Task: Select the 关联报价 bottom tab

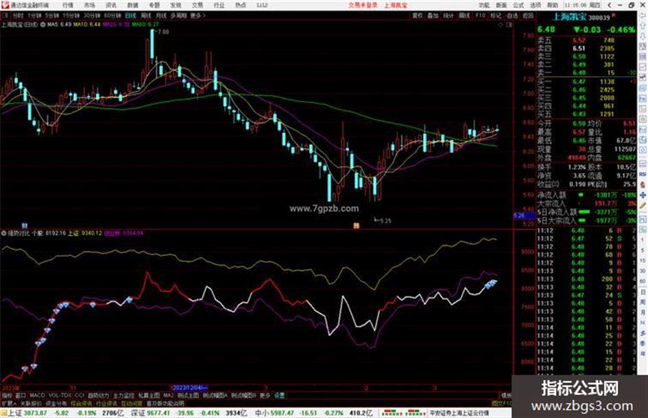Action: pyautogui.click(x=31, y=404)
